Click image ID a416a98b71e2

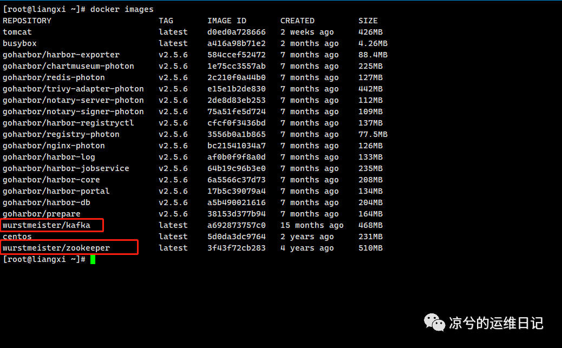[x=237, y=43]
